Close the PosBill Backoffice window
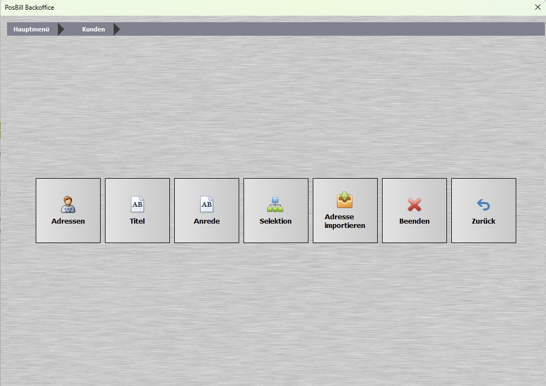The height and width of the screenshot is (386, 546). click(538, 8)
